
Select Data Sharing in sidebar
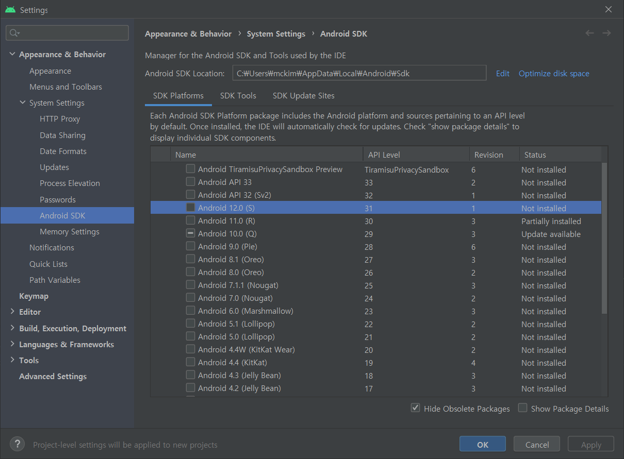62,135
